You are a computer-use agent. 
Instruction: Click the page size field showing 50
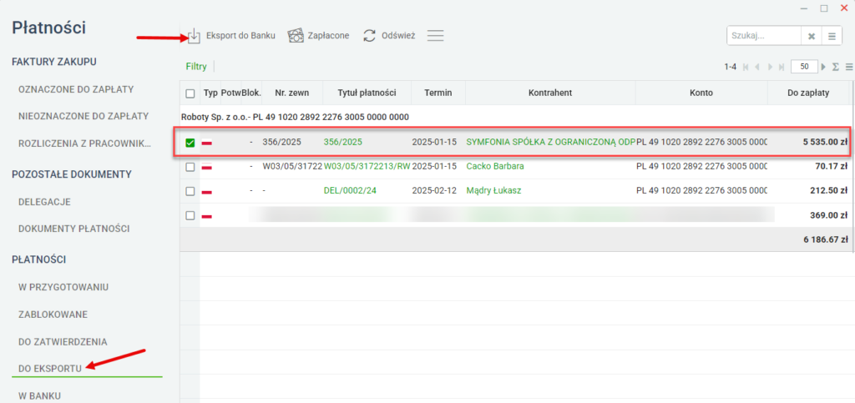pos(804,67)
